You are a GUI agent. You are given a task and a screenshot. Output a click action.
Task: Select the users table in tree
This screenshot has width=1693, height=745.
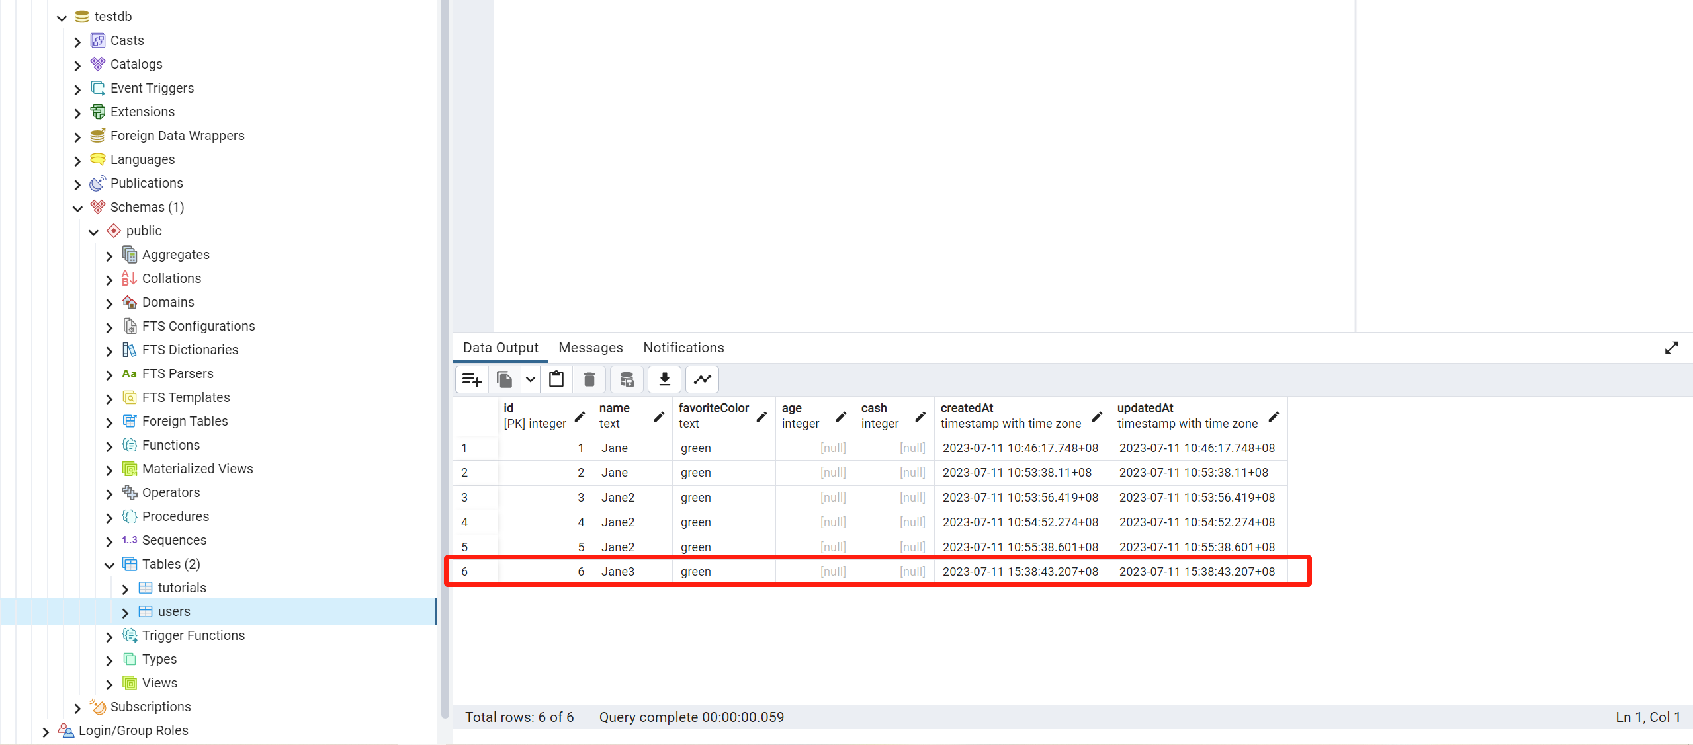pyautogui.click(x=174, y=611)
